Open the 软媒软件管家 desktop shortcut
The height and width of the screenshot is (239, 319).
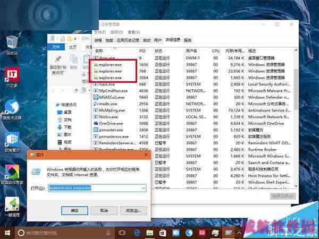pos(12,174)
